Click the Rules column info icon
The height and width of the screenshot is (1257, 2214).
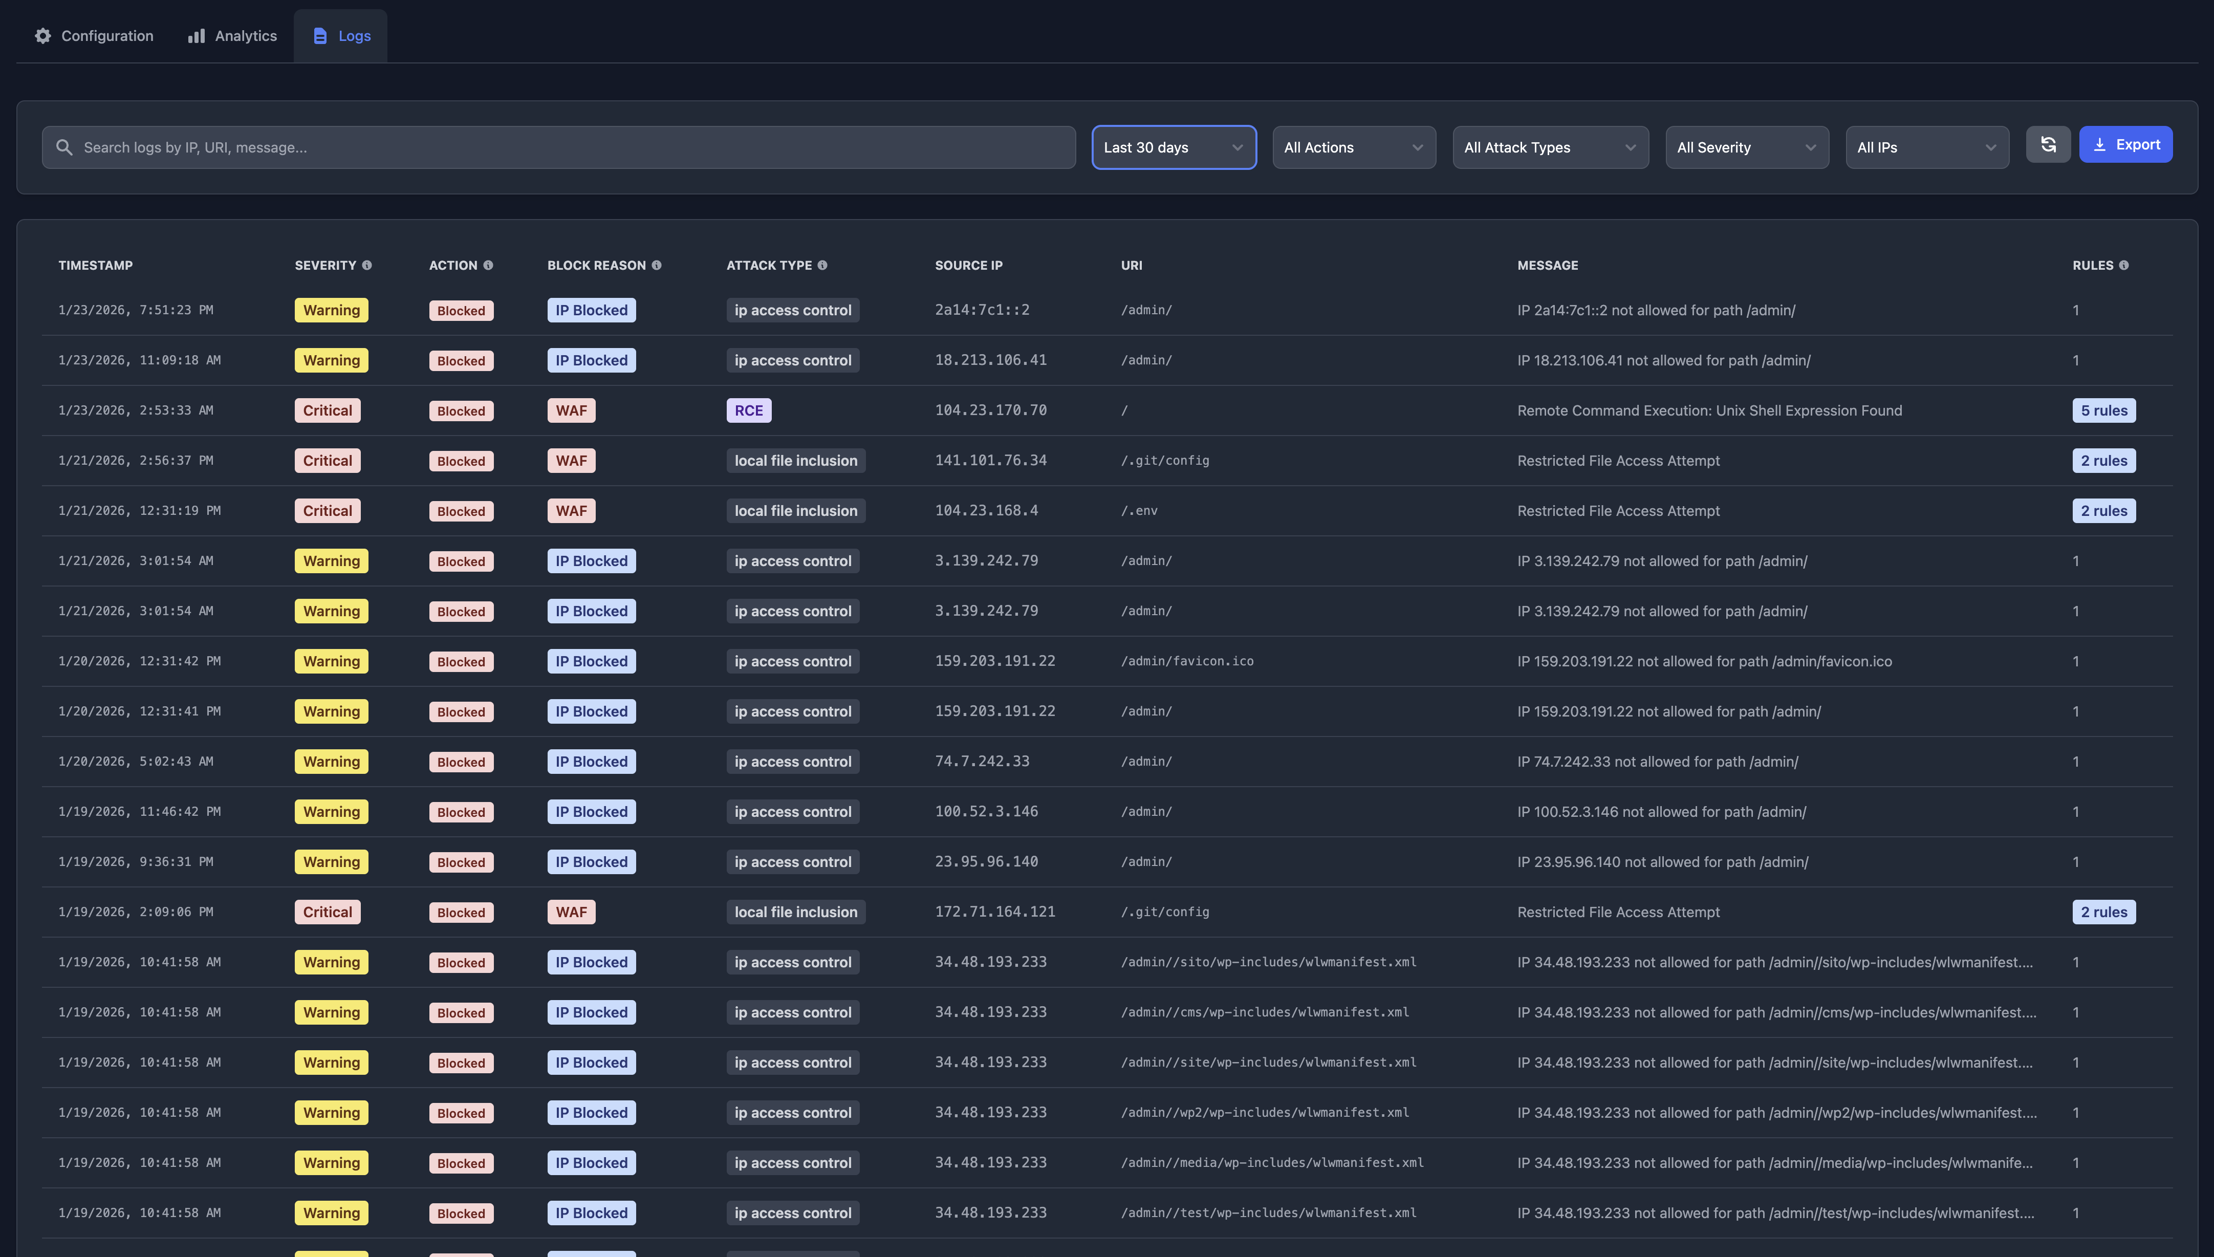click(x=2123, y=265)
